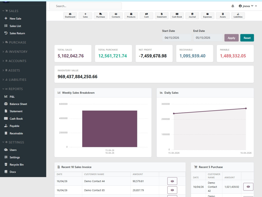Open Balance Sheet in the sidebar

tap(15, 104)
